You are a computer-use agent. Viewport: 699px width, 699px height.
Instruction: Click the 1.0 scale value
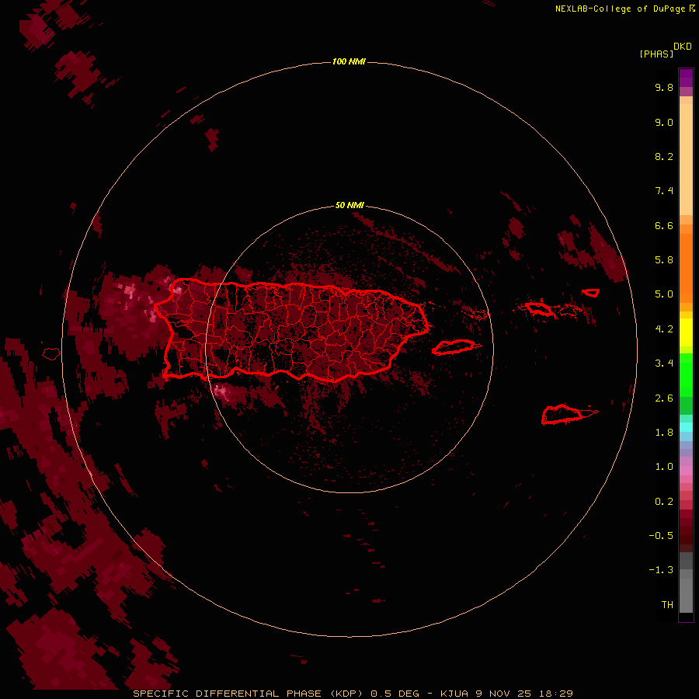[664, 467]
